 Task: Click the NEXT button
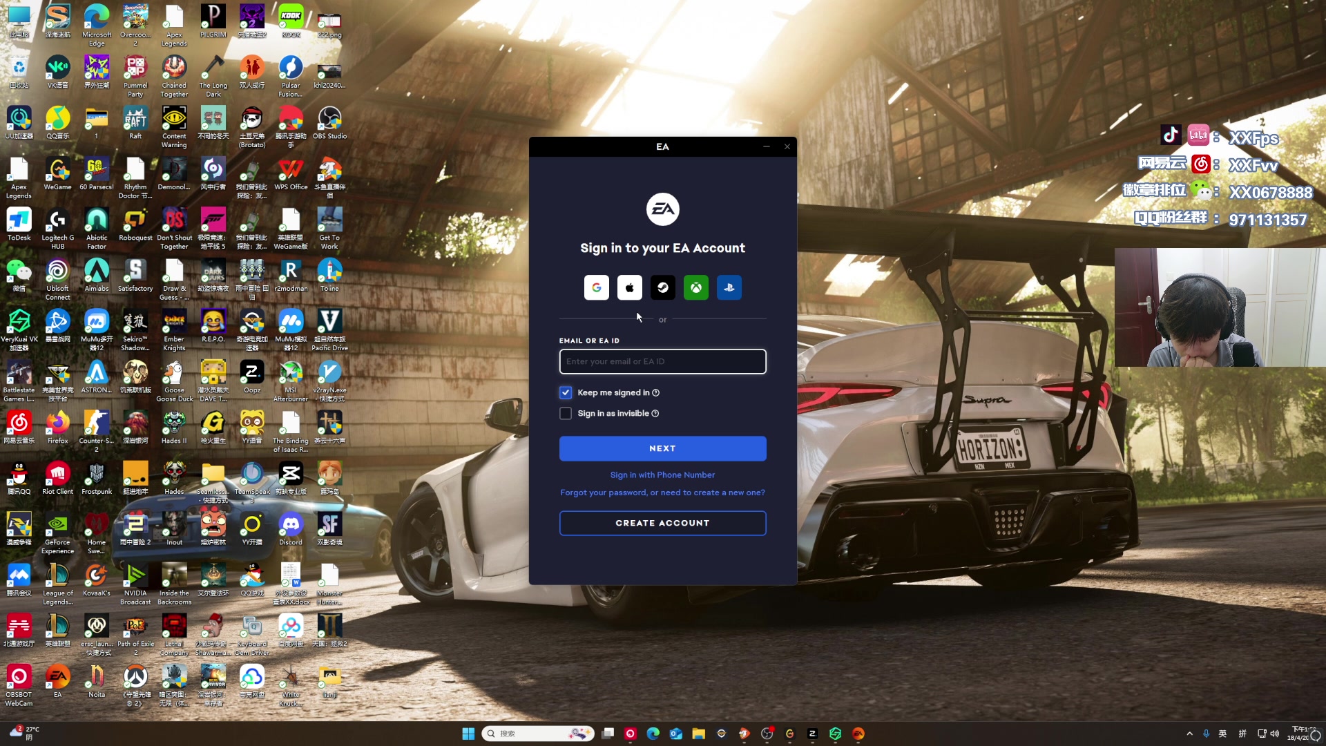coord(662,448)
